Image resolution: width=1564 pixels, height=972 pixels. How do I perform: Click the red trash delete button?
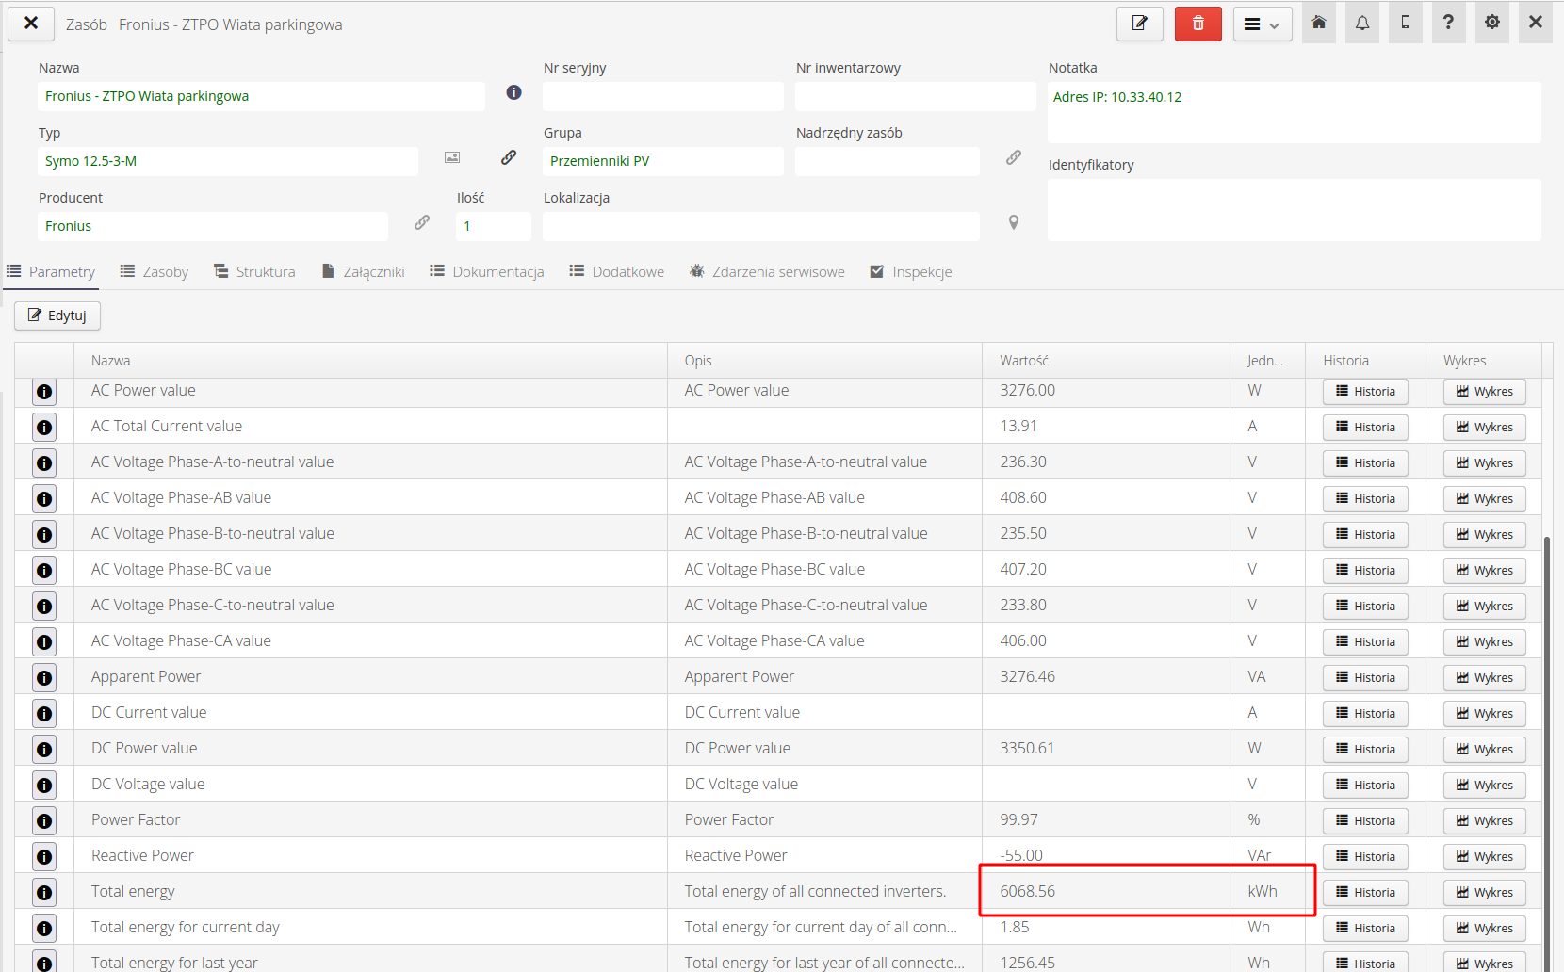(x=1197, y=24)
